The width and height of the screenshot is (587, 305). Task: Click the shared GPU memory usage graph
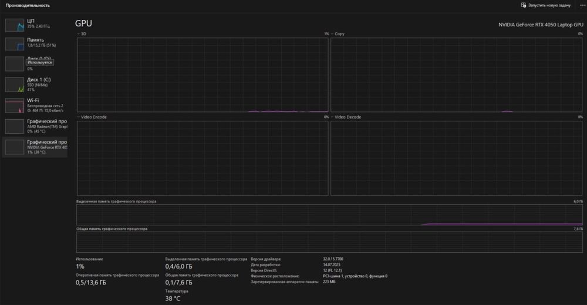point(329,242)
